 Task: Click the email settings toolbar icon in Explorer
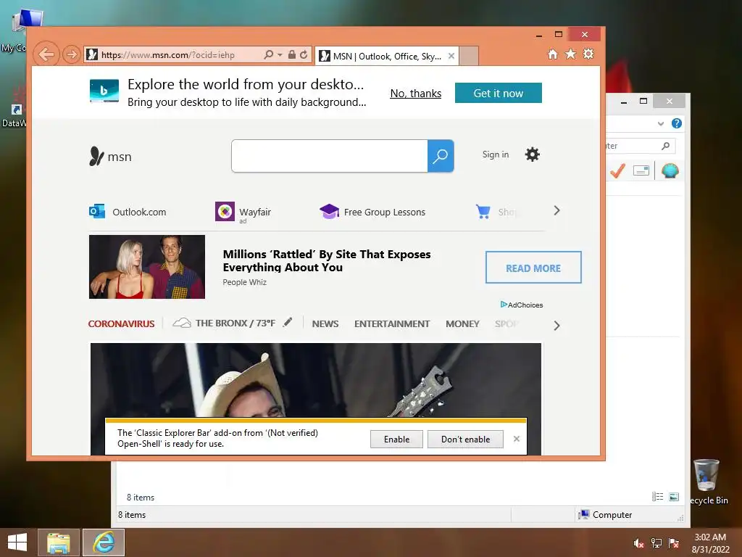[x=641, y=170]
